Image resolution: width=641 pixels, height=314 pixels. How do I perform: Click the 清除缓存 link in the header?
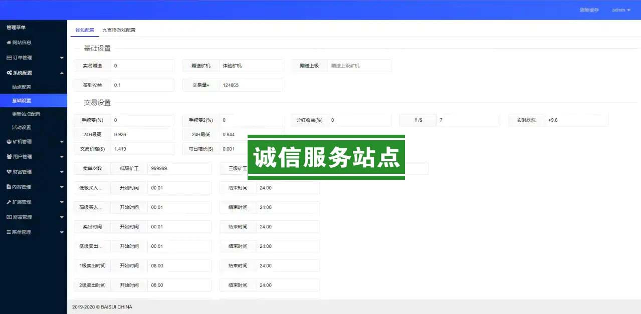click(x=589, y=10)
